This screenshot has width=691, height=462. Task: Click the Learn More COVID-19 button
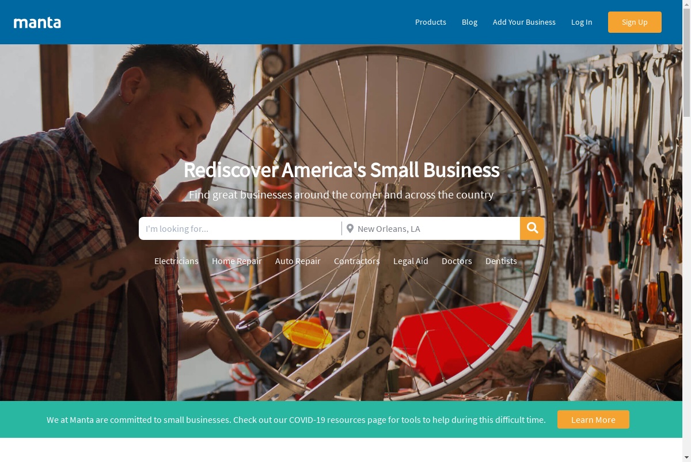[x=593, y=419]
